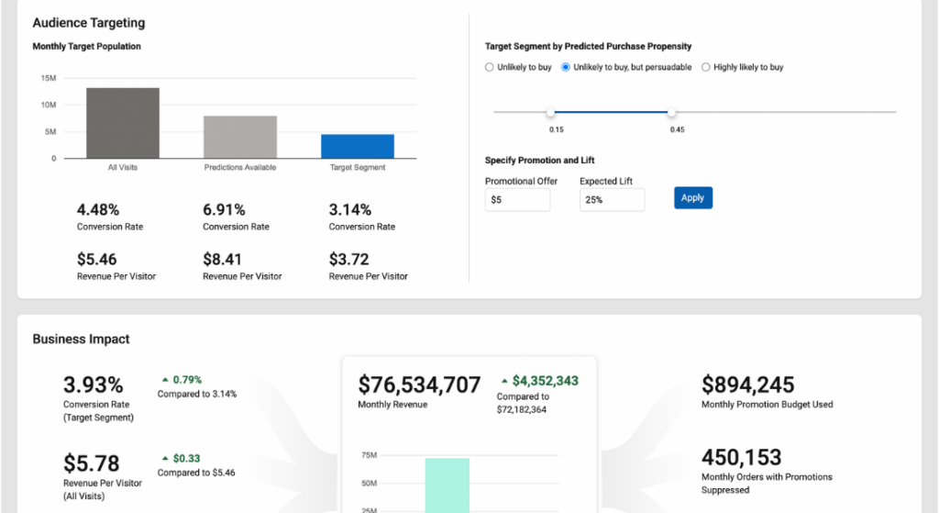Screen dimensions: 939x513
Task: Click the 0.15 lower slider handle
Action: pos(550,112)
